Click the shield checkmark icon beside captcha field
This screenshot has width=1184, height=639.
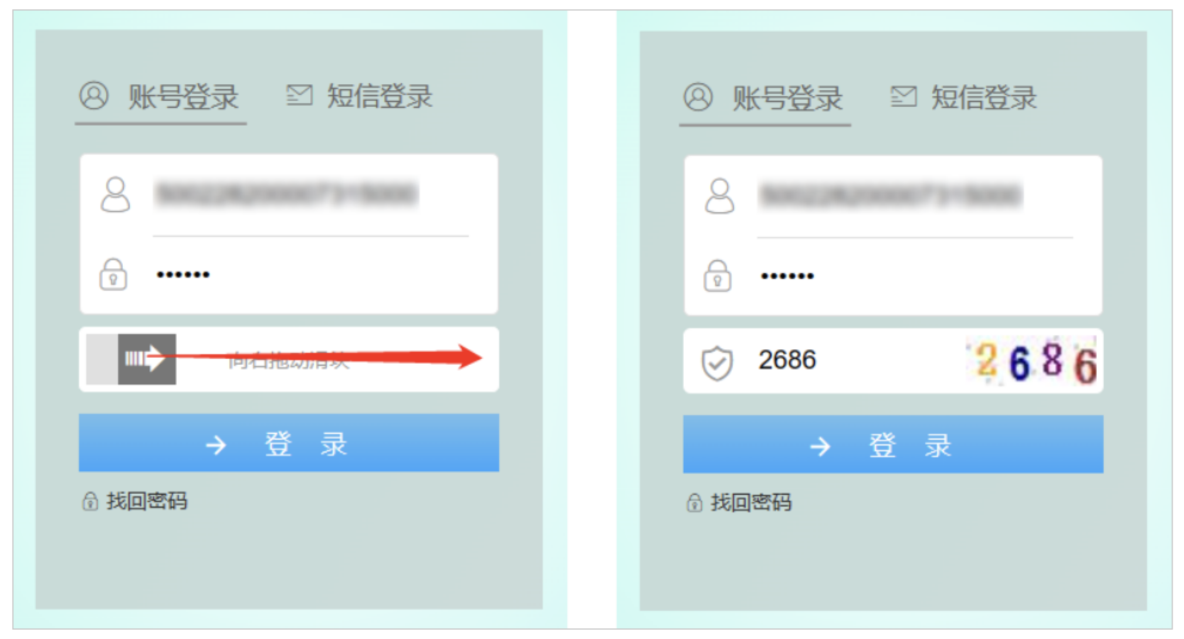(717, 363)
